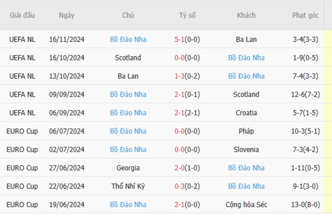Screen dimensions: 332x218
Task: Open Bồ Đào Nha away link versus Scotland
Action: (x=246, y=58)
